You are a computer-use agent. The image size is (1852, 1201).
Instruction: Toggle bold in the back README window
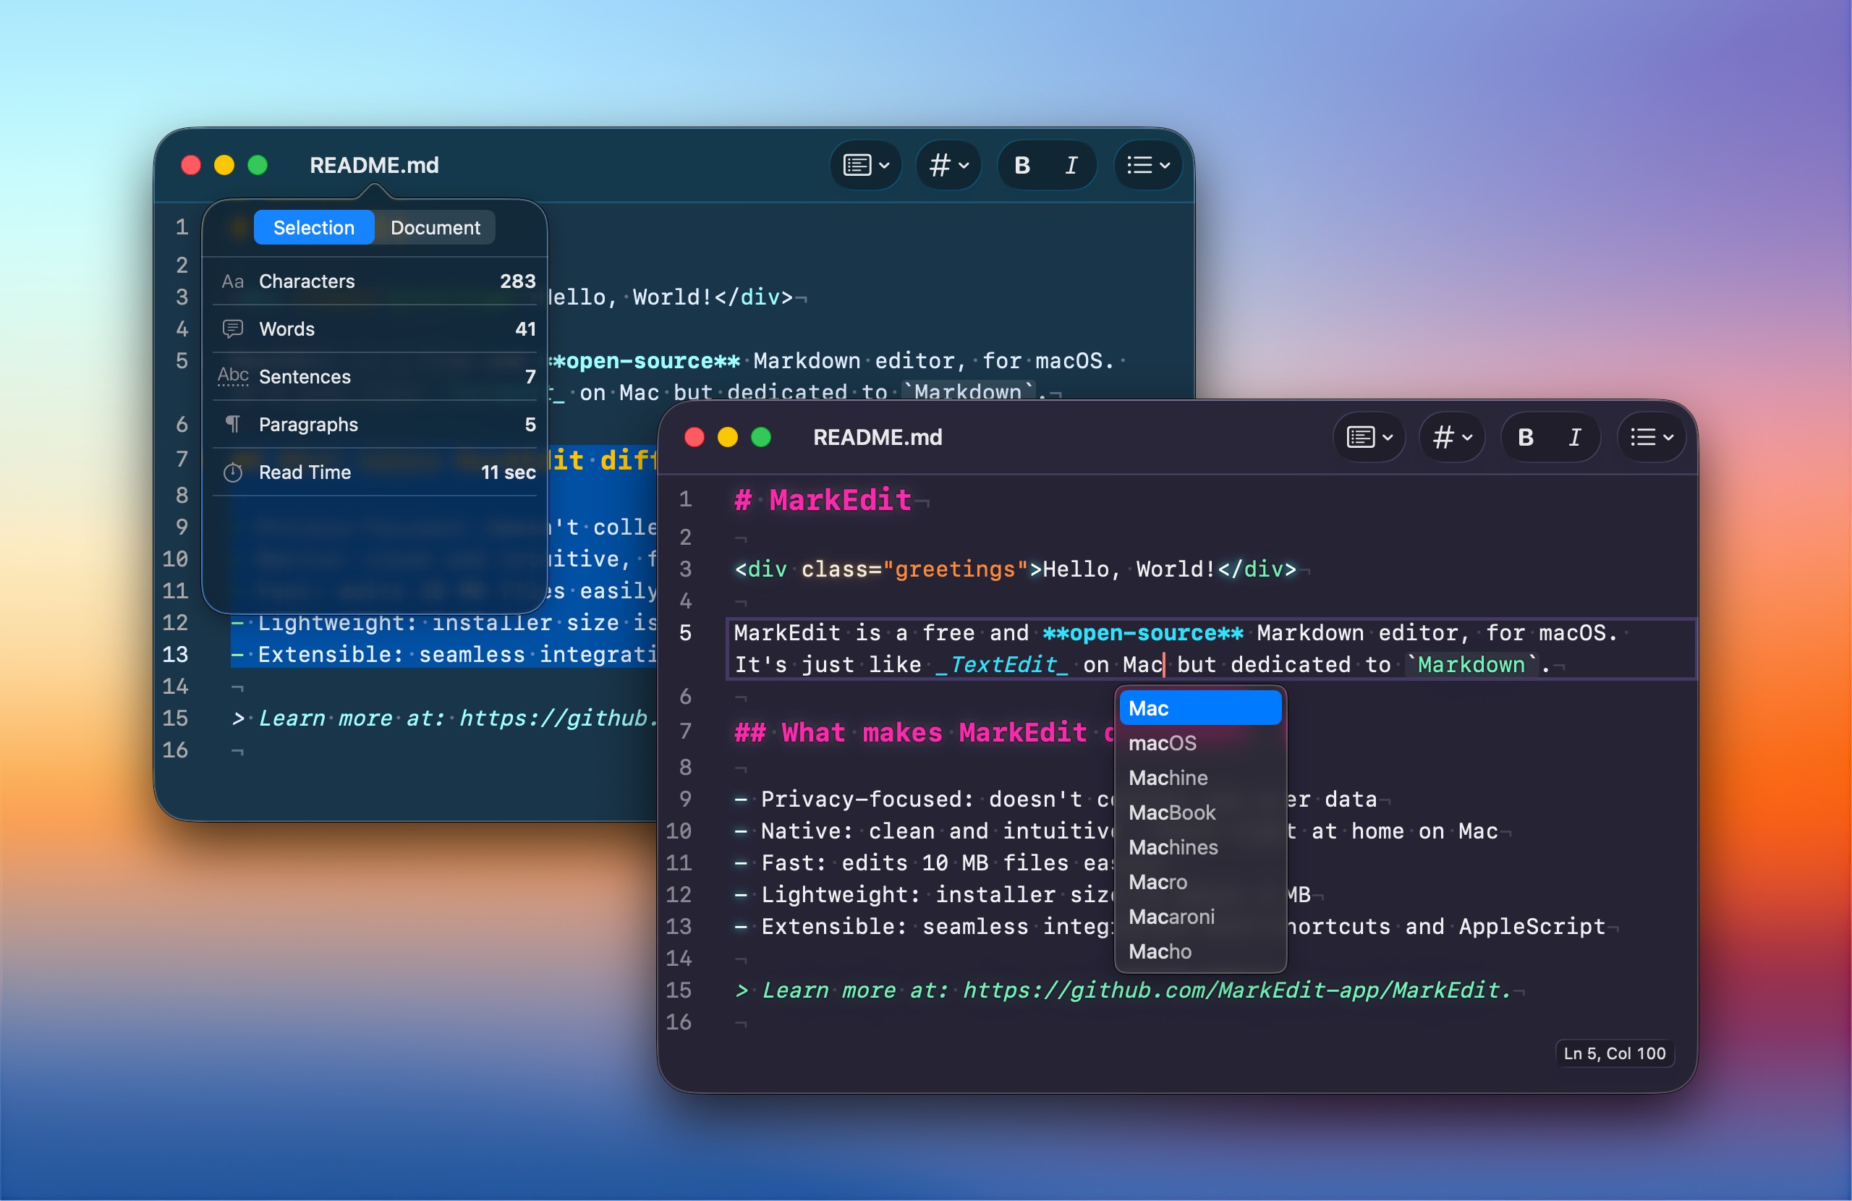pyautogui.click(x=1021, y=165)
